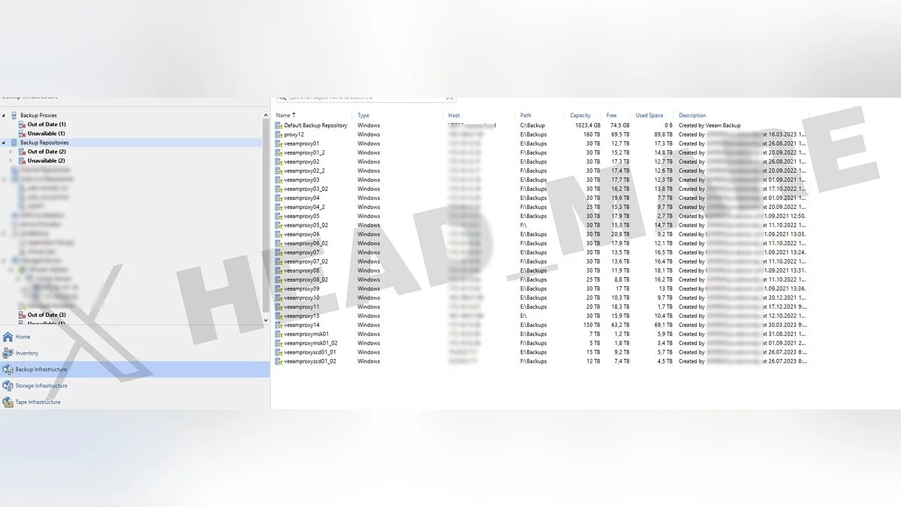Click the Out of Date (3) icon
Screen dimensions: 901x507
[x=23, y=315]
